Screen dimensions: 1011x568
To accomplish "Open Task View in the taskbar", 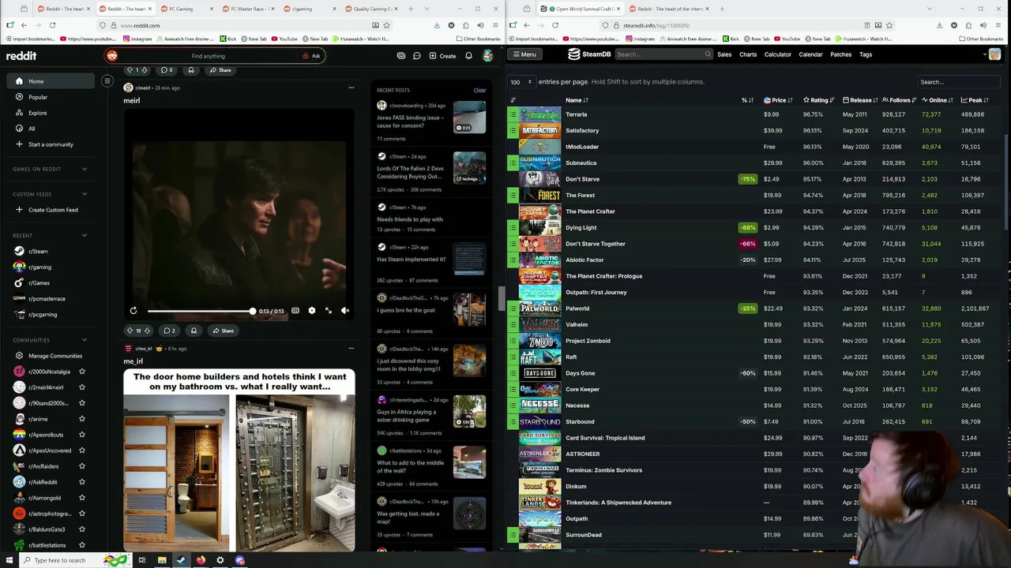I will click(x=142, y=560).
